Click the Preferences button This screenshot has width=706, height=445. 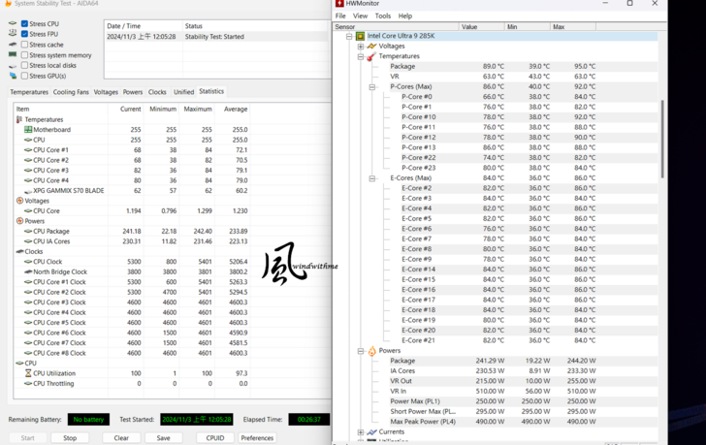point(257,438)
